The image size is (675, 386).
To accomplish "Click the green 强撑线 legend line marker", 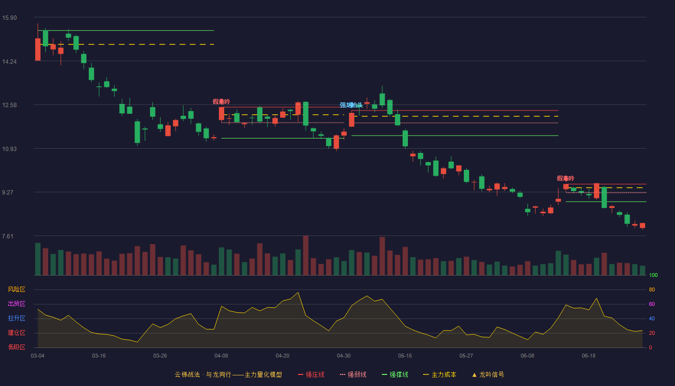I will click(385, 374).
